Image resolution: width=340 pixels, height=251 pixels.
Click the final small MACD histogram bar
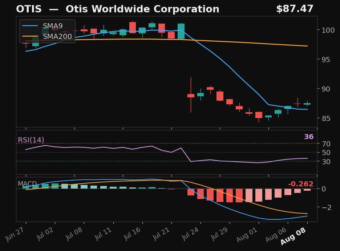(307, 190)
